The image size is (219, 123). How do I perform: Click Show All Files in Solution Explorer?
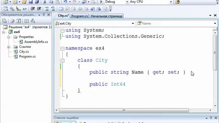[12, 21]
